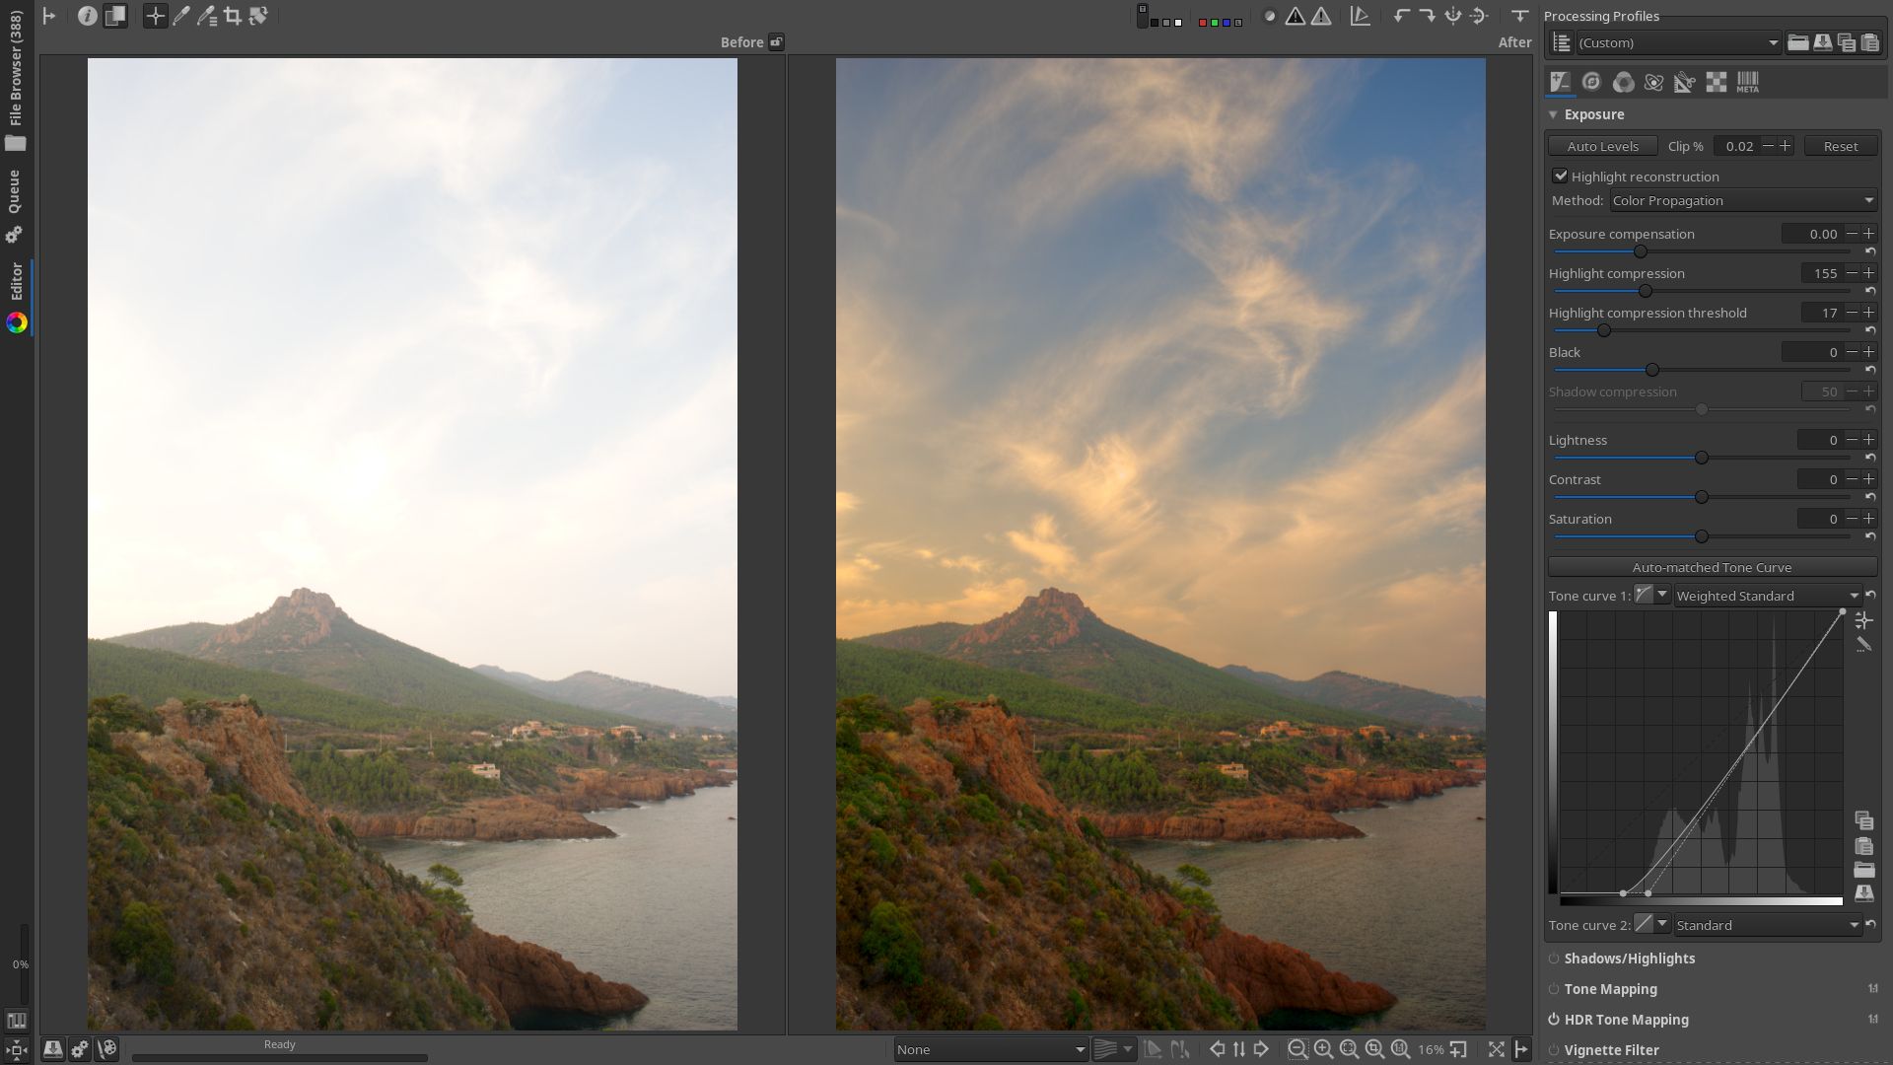Select the Before preview tab
The height and width of the screenshot is (1065, 1893).
click(742, 41)
